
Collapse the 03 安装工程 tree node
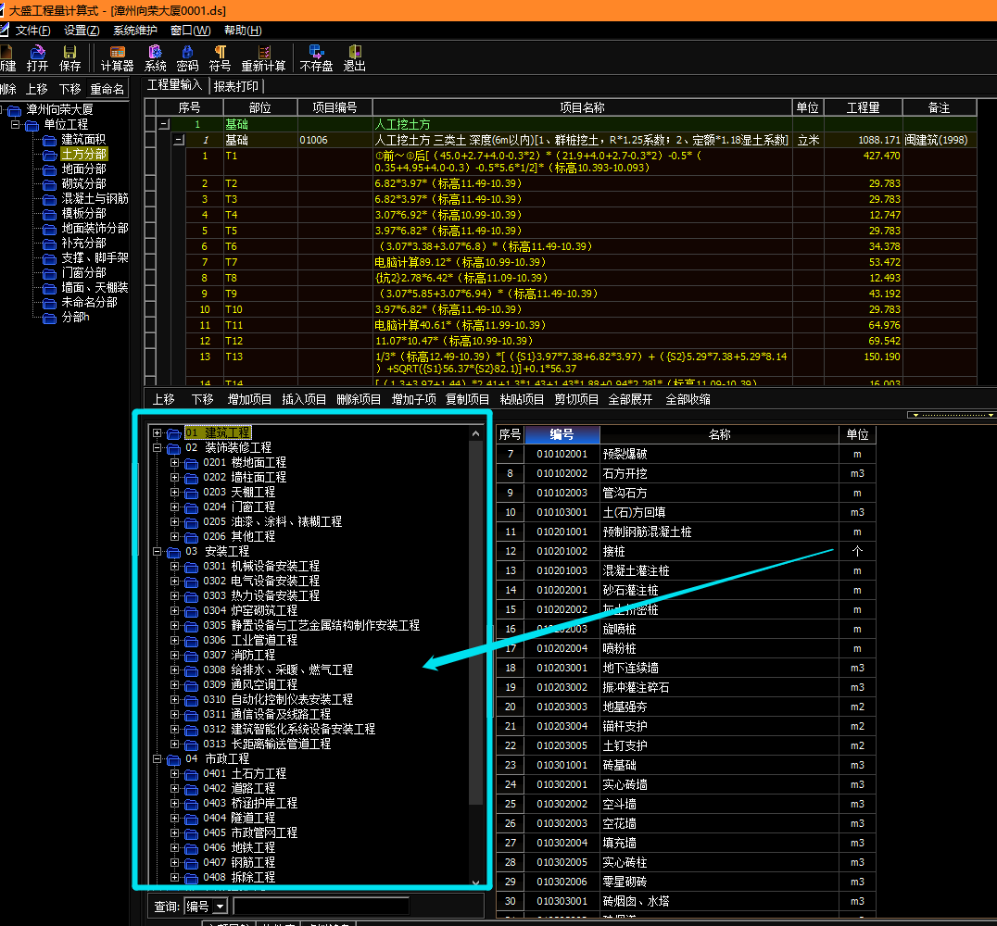(x=158, y=552)
